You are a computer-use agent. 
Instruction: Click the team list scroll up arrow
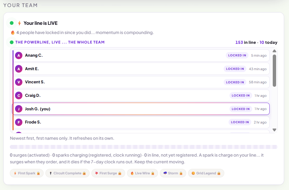point(274,51)
